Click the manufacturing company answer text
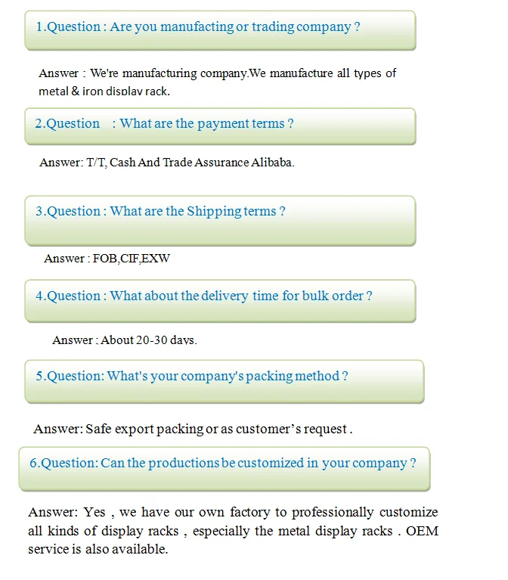This screenshot has width=508, height=580. point(217,82)
